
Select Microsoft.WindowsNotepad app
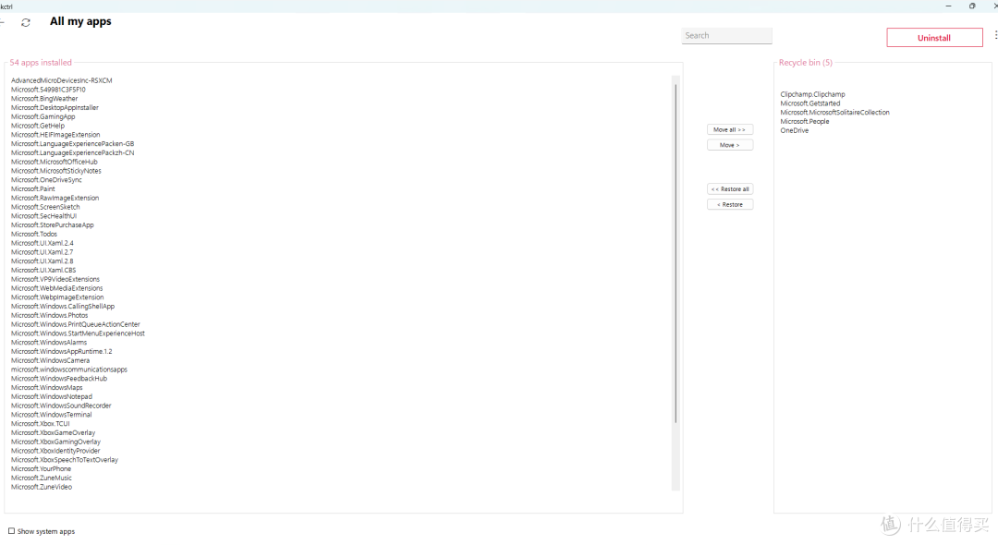point(52,397)
